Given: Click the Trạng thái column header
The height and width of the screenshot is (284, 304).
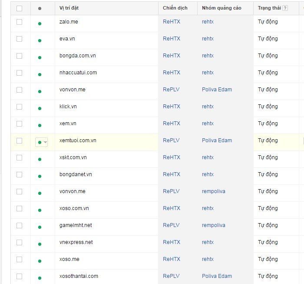Looking at the screenshot, I should point(269,8).
